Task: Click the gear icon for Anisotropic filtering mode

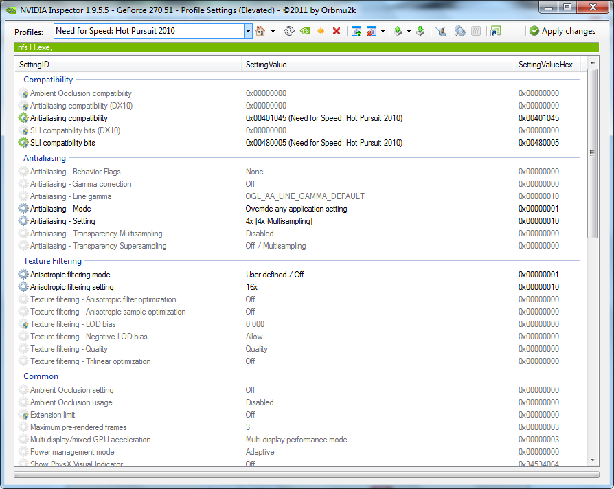Action: (x=23, y=275)
